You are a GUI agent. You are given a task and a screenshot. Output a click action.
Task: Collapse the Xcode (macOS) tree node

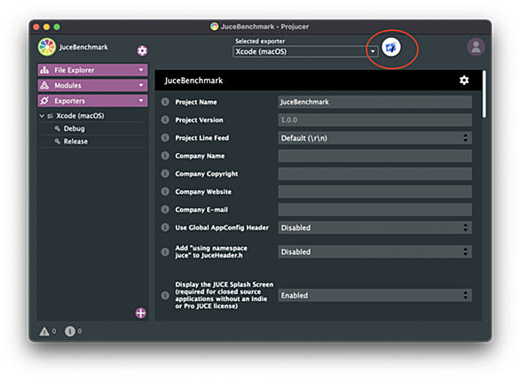point(42,116)
